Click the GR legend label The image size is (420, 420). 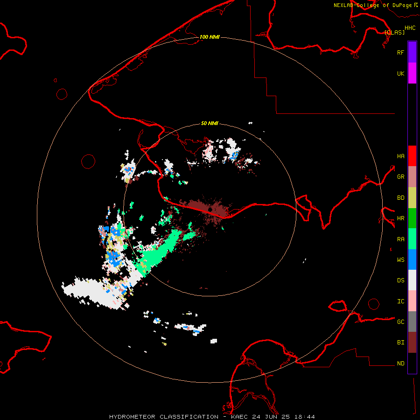pyautogui.click(x=400, y=177)
